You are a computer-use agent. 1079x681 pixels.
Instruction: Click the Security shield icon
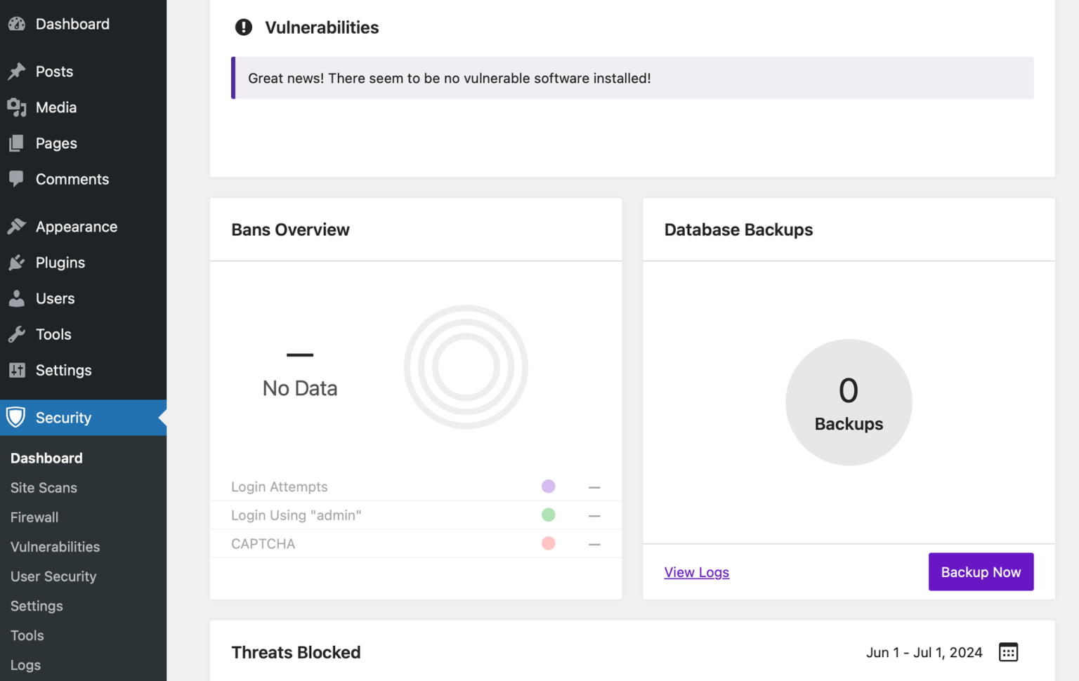[x=17, y=417]
